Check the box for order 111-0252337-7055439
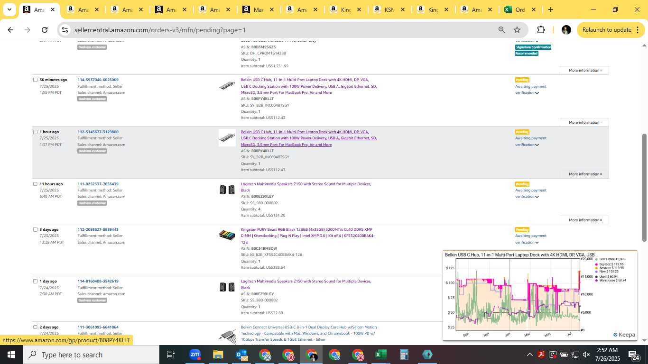The height and width of the screenshot is (364, 648). 35,184
